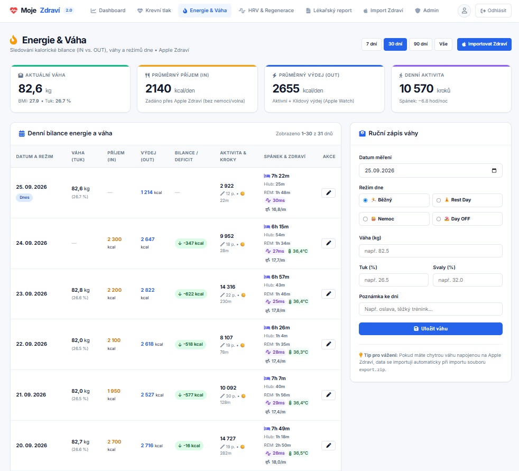The width and height of the screenshot is (519, 471).
Task: Open the calendar picker icon in Datum měření
Action: pyautogui.click(x=494, y=170)
